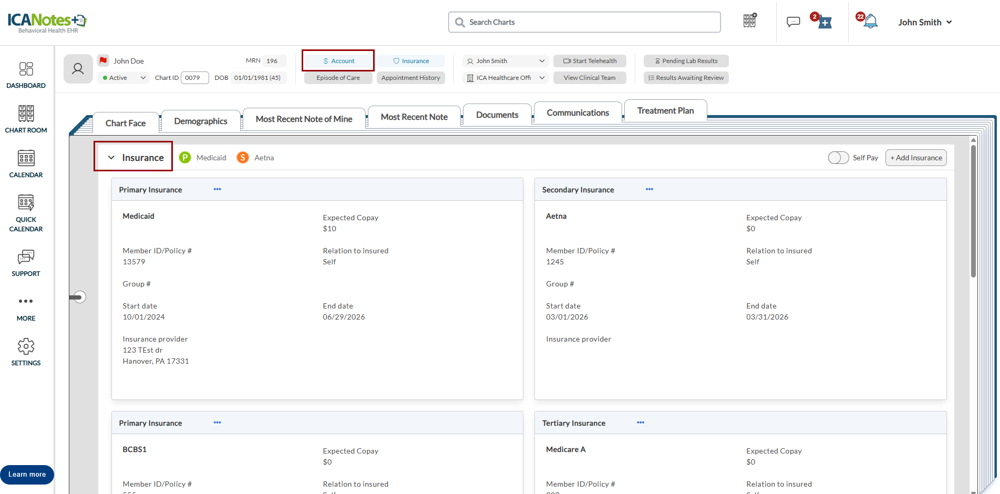Click the left panel slider handle

tap(79, 297)
